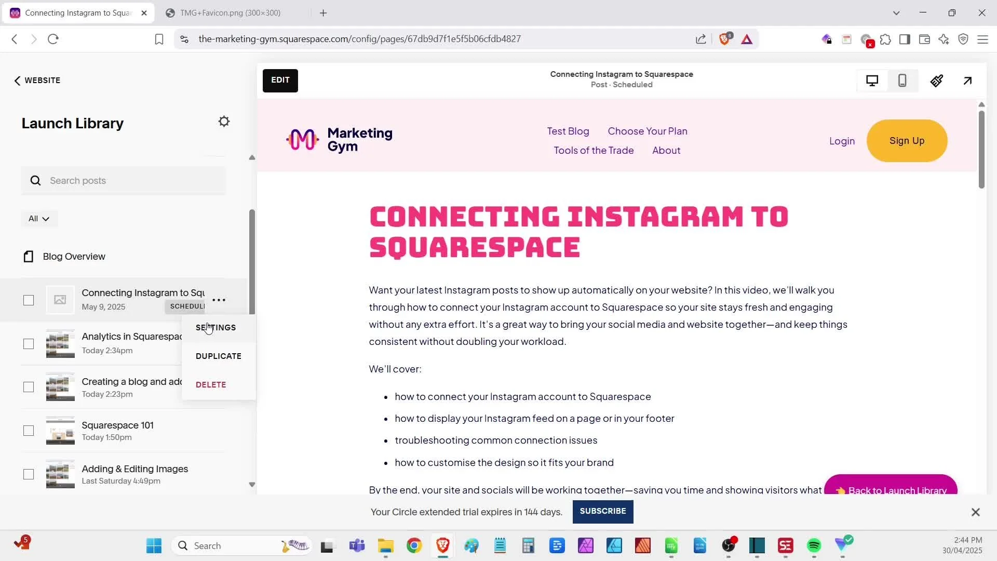This screenshot has height=561, width=997.
Task: Open the three-dot menu for Connecting Instagram post
Action: (219, 300)
